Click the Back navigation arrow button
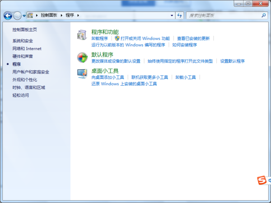Screen dimensions: 271x203 point(8,15)
